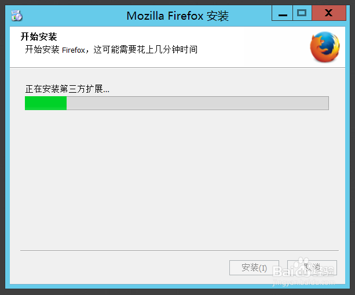This screenshot has width=355, height=295.
Task: Click the subtitle mentioning 这可能需要花上几分钟时间
Action: point(111,49)
